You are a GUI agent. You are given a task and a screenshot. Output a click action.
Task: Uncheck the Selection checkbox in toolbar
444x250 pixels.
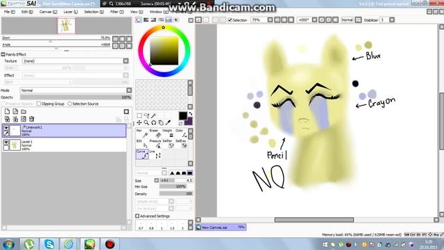click(230, 20)
